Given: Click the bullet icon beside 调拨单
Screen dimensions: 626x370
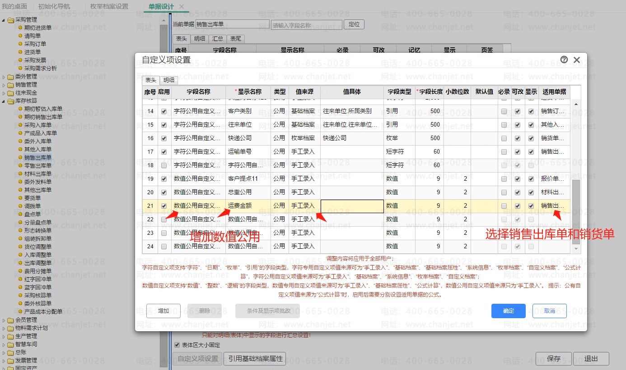Looking at the screenshot, I should tap(20, 206).
